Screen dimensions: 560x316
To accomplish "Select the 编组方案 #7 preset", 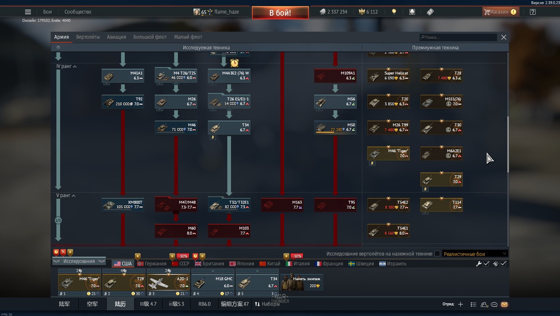I will pos(235,304).
